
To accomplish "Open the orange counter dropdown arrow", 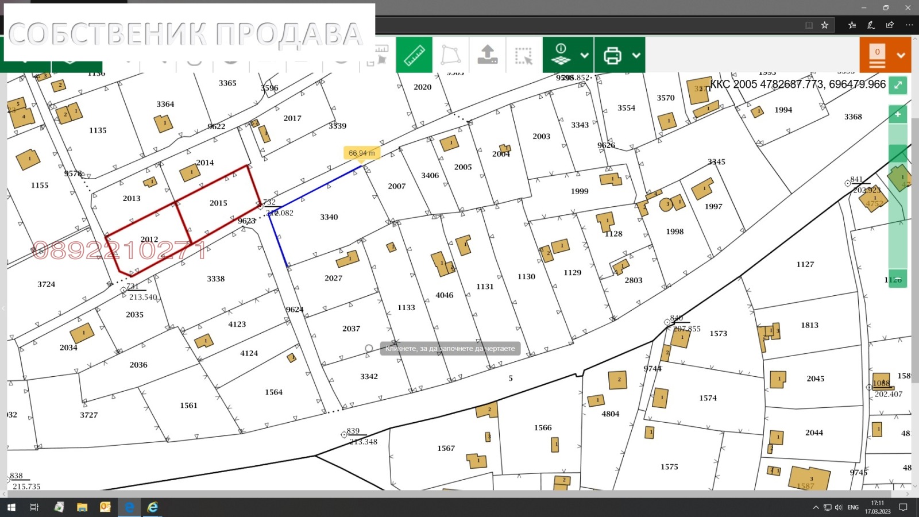I will point(901,55).
